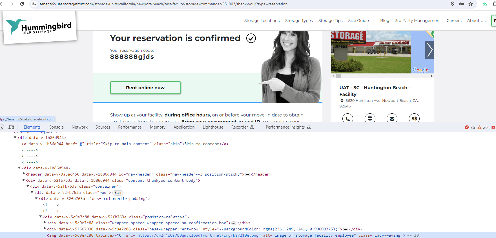This screenshot has width=496, height=238.
Task: Advance facility photos with right chevron
Action: [429, 50]
